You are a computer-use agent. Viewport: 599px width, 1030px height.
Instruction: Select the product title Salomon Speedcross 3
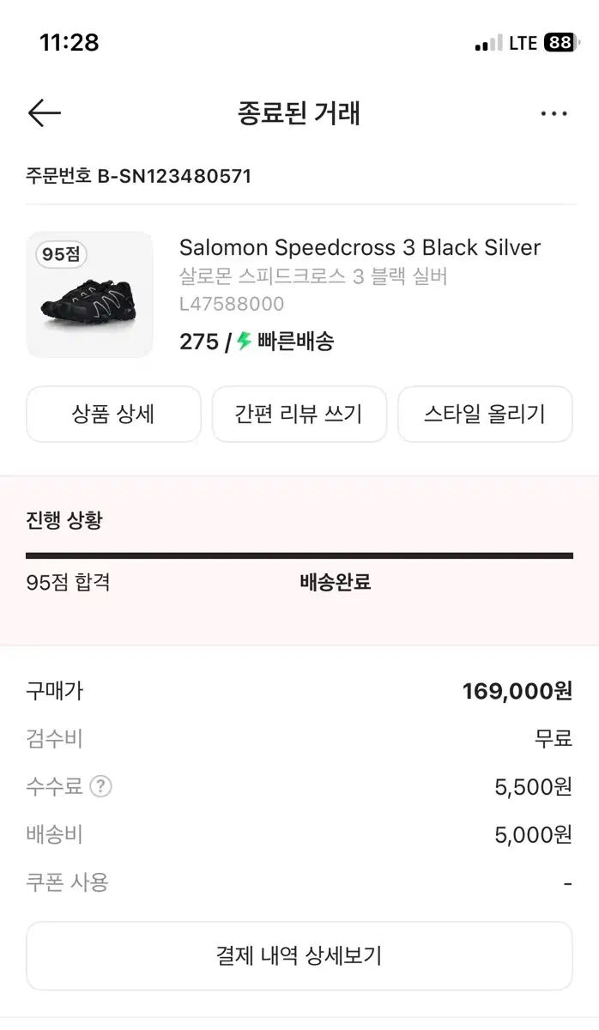pyautogui.click(x=360, y=247)
